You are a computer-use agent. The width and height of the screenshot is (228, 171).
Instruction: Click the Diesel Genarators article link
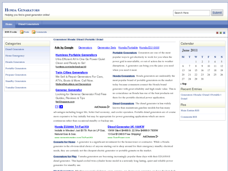click(x=123, y=104)
